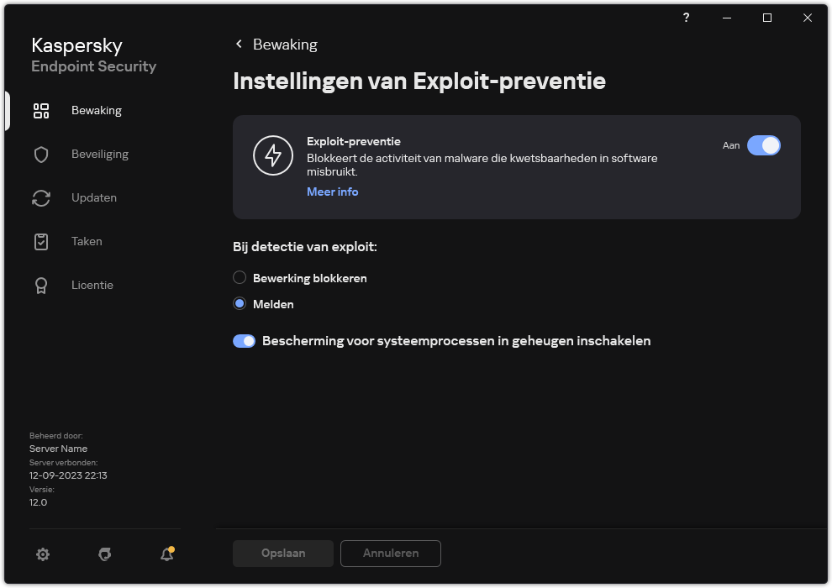Viewport: 832px width, 588px height.
Task: Open application settings gear icon
Action: click(x=42, y=554)
